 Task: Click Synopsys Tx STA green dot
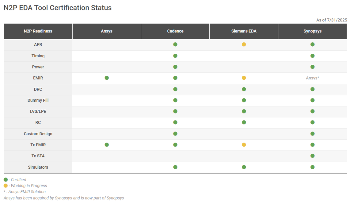coord(312,156)
